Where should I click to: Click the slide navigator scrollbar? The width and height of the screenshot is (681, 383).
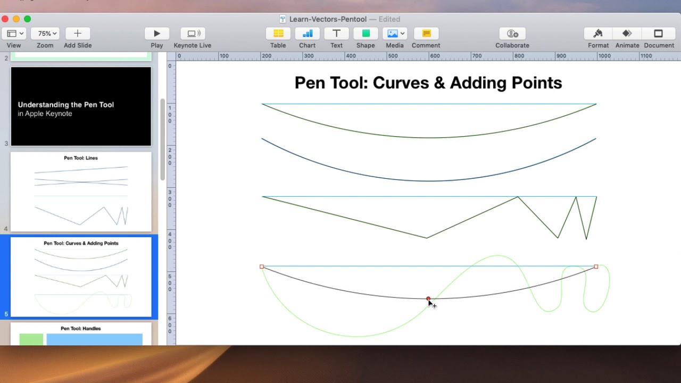162,139
